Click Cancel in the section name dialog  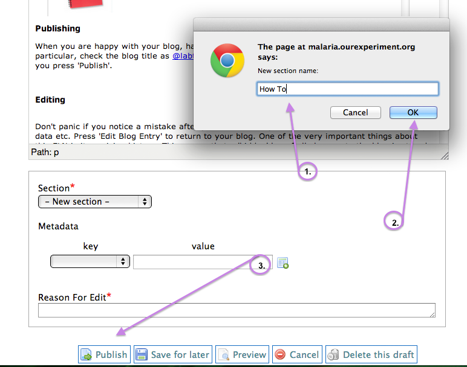pyautogui.click(x=355, y=113)
